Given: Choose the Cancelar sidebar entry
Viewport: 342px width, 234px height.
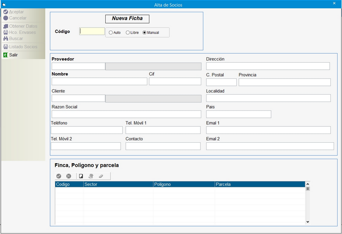Looking at the screenshot, I should tap(17, 18).
